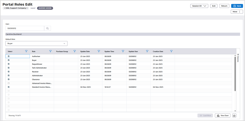Uncheck the Authoriser role checkbox

coord(9,56)
